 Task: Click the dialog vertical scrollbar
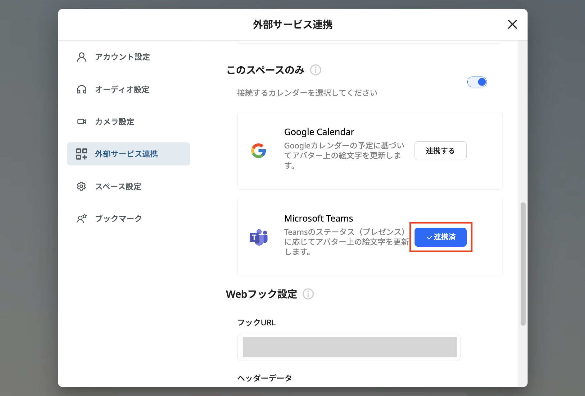coord(523,264)
